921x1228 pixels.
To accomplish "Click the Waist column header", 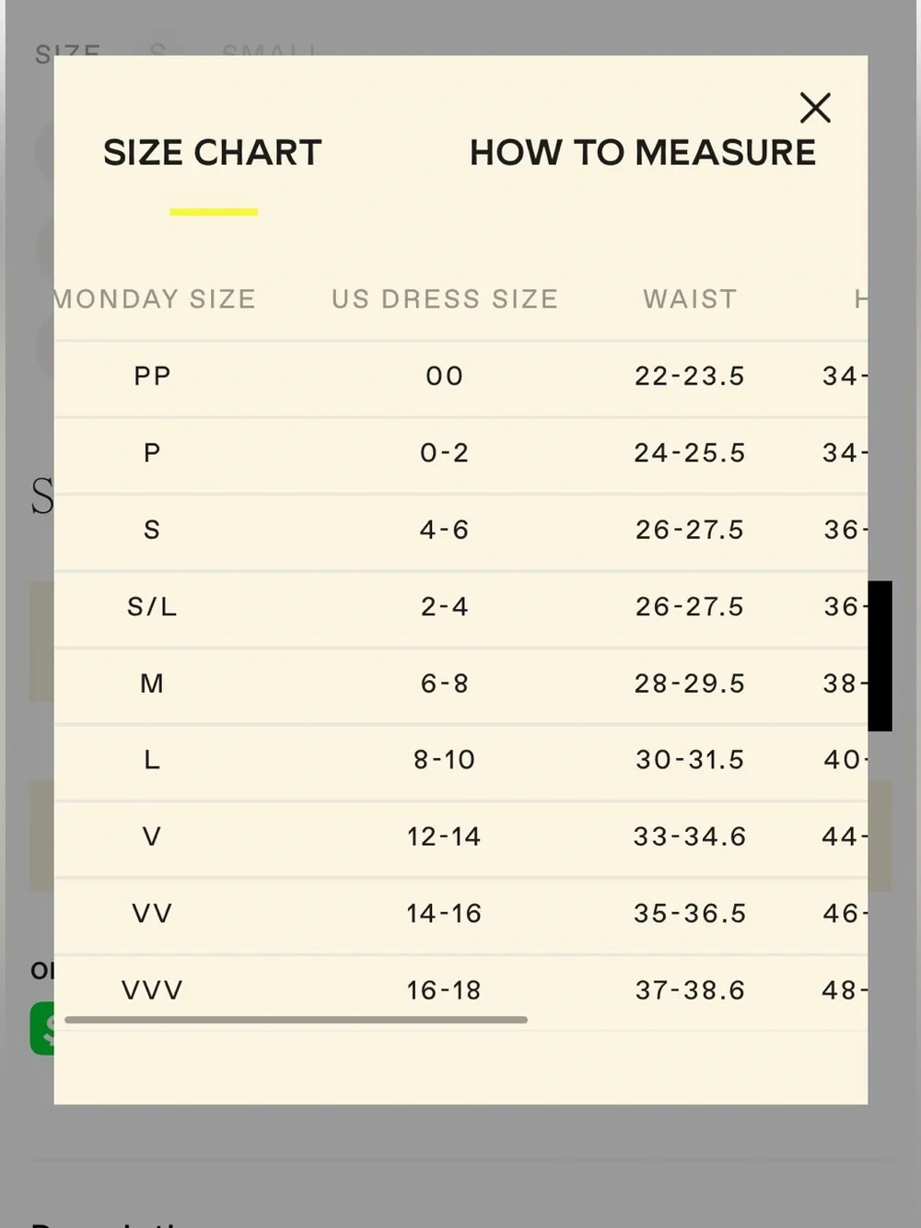I will [690, 298].
